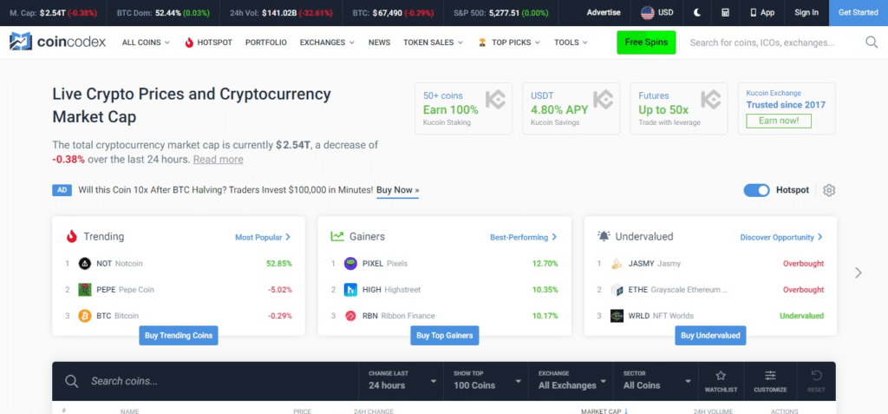The image size is (888, 414).
Task: Click the carousel next arrow
Action: pyautogui.click(x=858, y=273)
